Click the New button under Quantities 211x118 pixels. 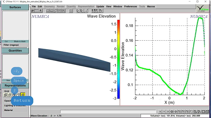[x=8, y=80]
